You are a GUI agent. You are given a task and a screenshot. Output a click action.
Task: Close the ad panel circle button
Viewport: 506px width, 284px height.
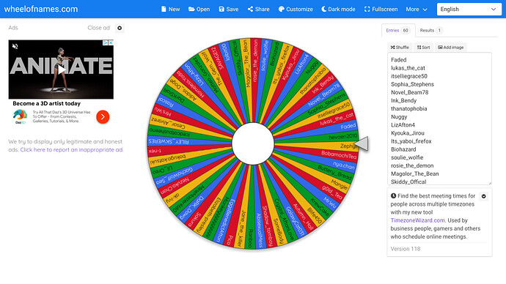click(120, 28)
